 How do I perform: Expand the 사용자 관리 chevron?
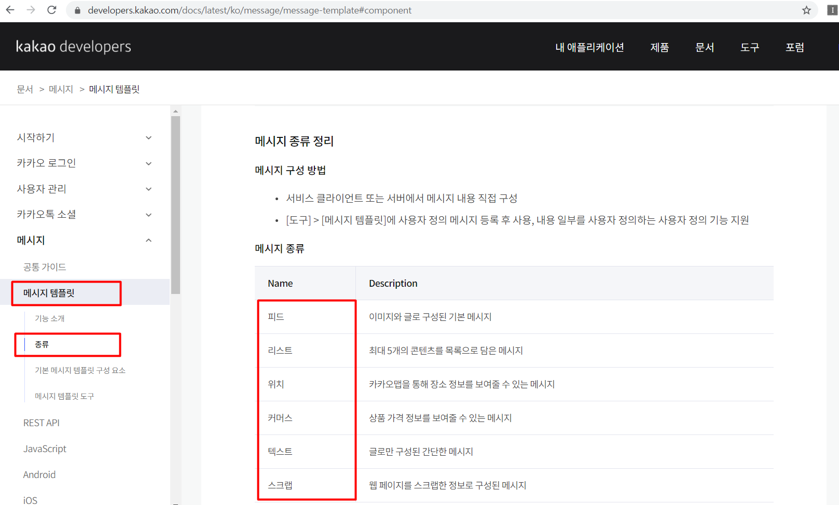(x=149, y=189)
